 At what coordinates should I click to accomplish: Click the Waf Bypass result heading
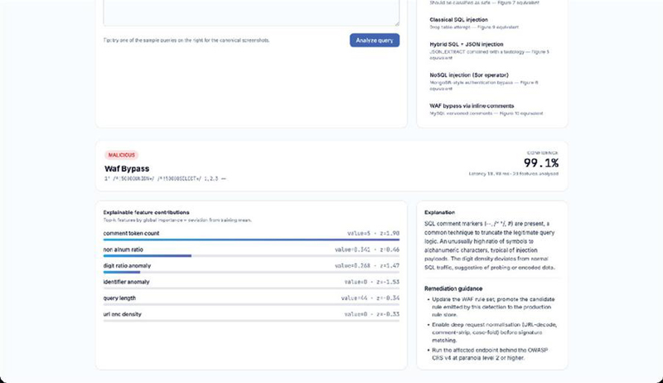pos(127,168)
